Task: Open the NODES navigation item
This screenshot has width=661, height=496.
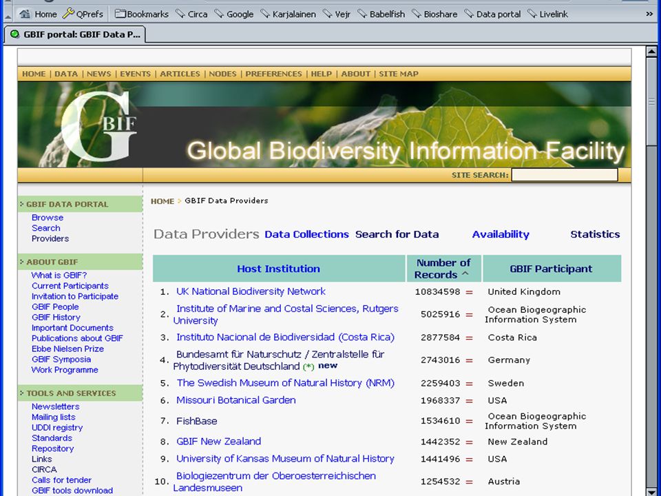Action: tap(222, 74)
